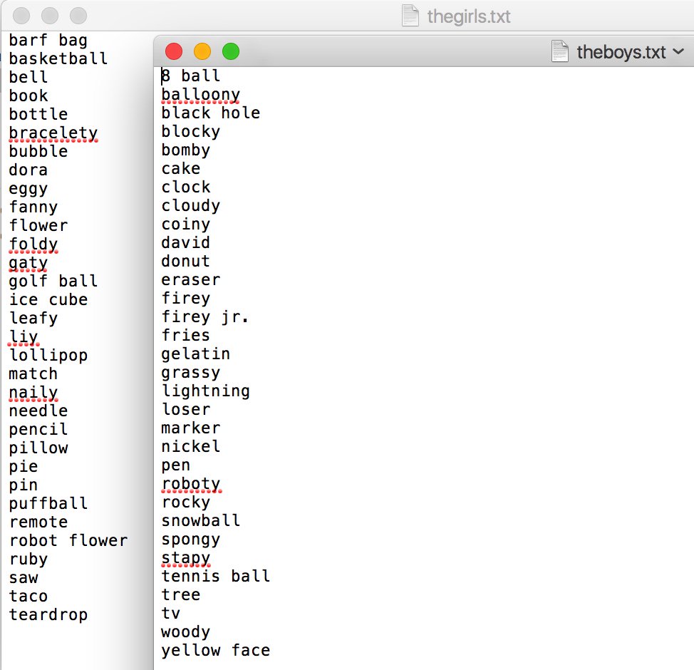Click 'flower' line in thegirls.txt
Image resolution: width=694 pixels, height=670 pixels.
pos(38,225)
